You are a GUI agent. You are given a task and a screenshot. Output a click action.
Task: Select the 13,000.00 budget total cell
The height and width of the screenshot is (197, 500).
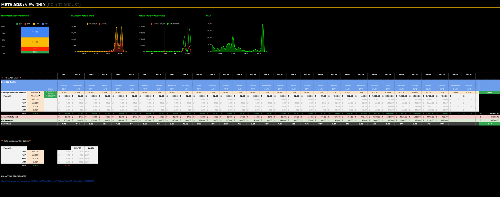[490, 113]
